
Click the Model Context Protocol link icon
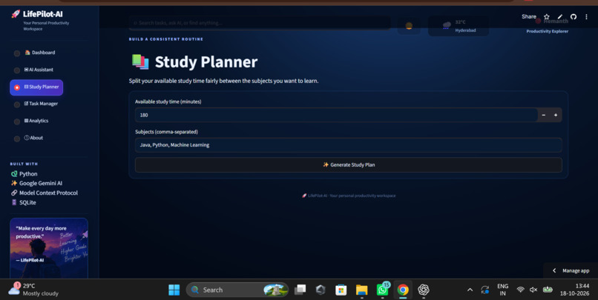pyautogui.click(x=14, y=193)
